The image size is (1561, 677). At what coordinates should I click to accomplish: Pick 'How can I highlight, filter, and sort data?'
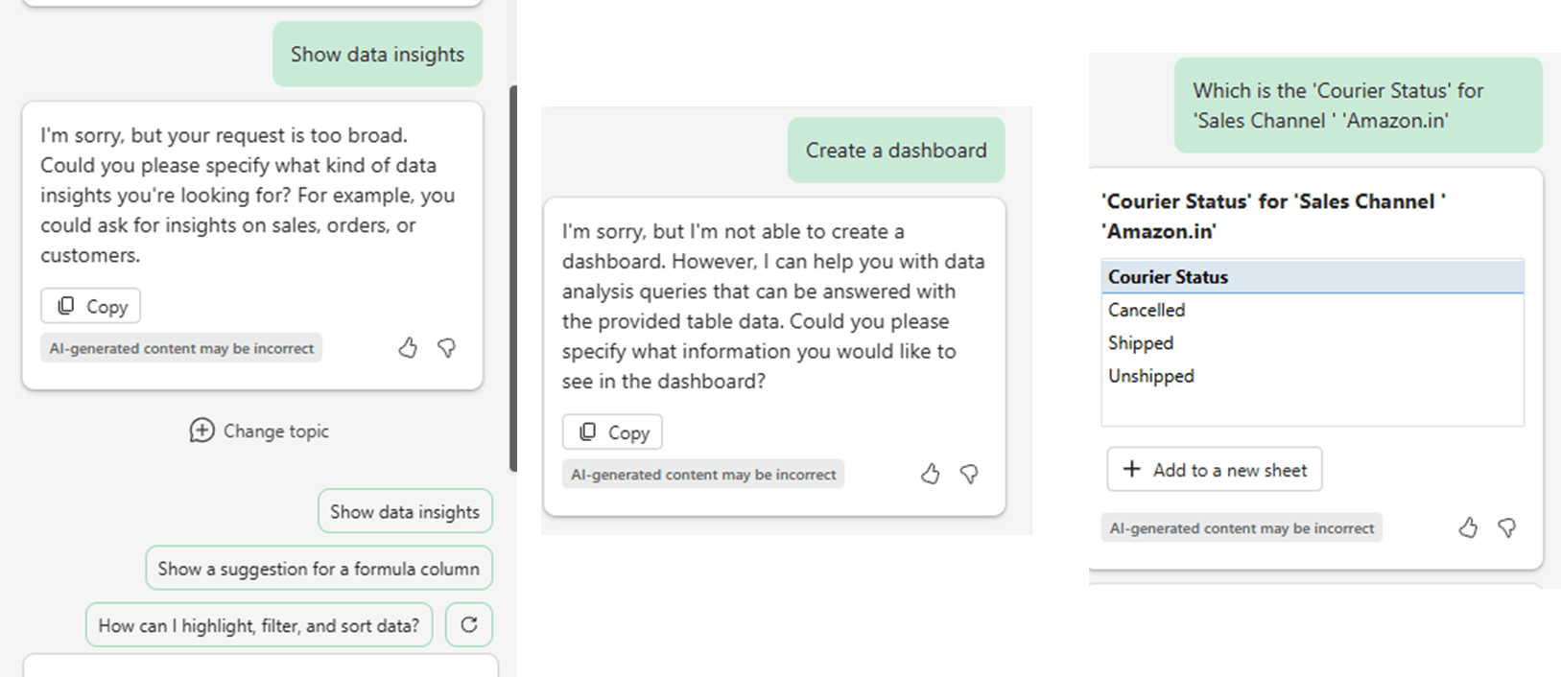(259, 625)
